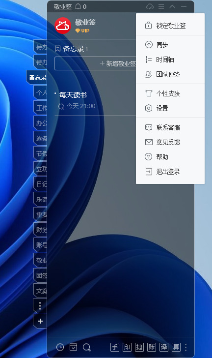This screenshot has width=212, height=358.
Task: Open the 每天读书 note
Action: pos(73,95)
